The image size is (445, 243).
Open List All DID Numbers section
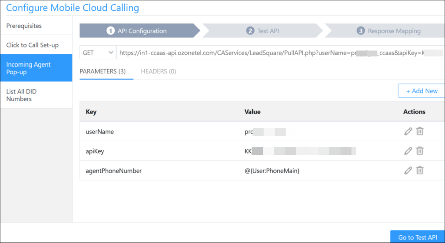coord(37,95)
